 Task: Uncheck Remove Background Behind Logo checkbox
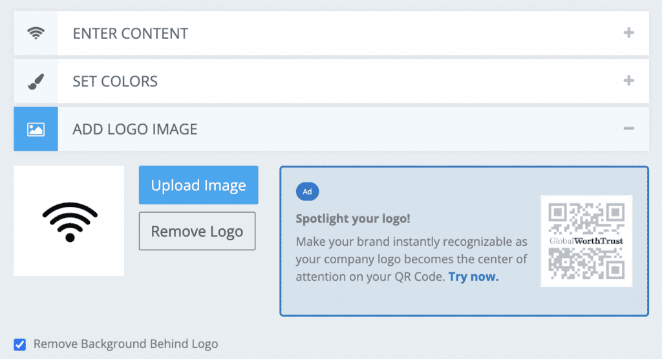20,344
